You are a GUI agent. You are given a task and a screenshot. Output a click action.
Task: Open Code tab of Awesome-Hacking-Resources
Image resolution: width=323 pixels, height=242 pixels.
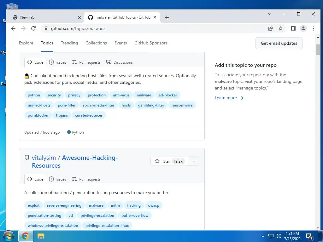pos(35,179)
